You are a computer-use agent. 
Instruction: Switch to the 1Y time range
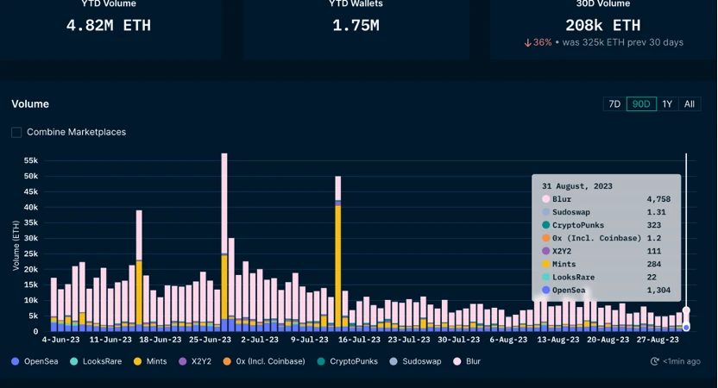(667, 103)
